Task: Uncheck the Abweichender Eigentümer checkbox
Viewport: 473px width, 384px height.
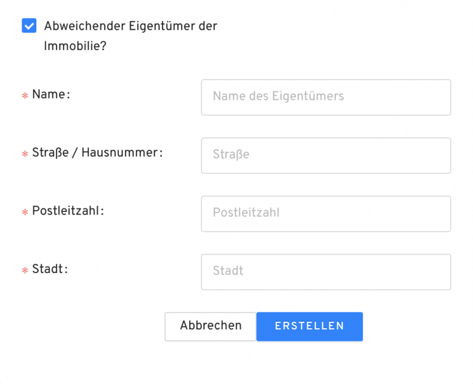Action: click(29, 25)
